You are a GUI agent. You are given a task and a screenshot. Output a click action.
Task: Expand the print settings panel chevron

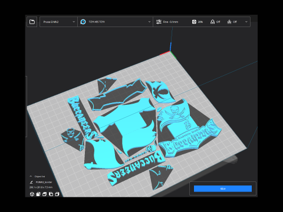[x=246, y=22]
